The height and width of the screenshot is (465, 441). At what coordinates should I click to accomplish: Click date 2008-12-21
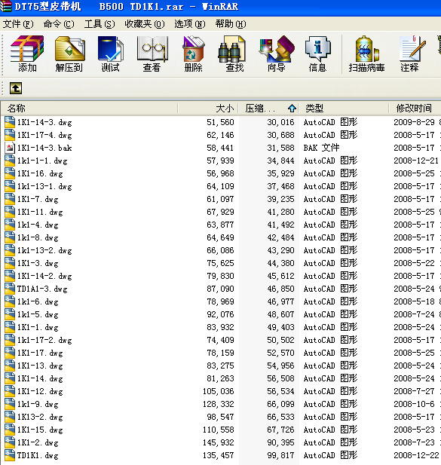[x=416, y=161]
